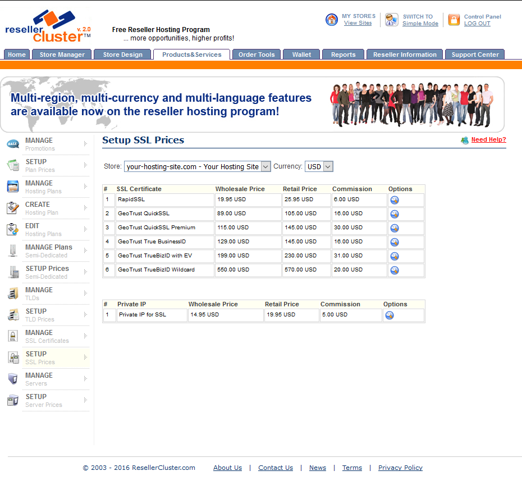
Task: Click the Setup TLD Prices icon
Action: [13, 315]
